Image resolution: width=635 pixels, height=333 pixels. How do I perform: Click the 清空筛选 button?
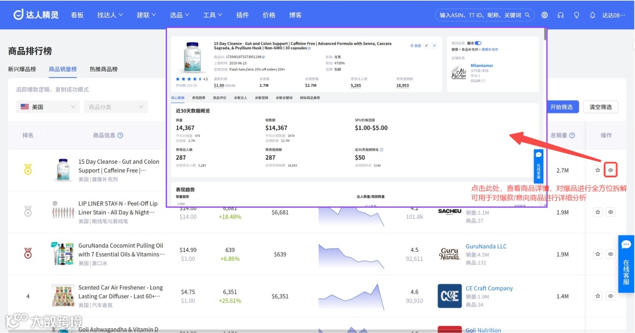click(600, 107)
